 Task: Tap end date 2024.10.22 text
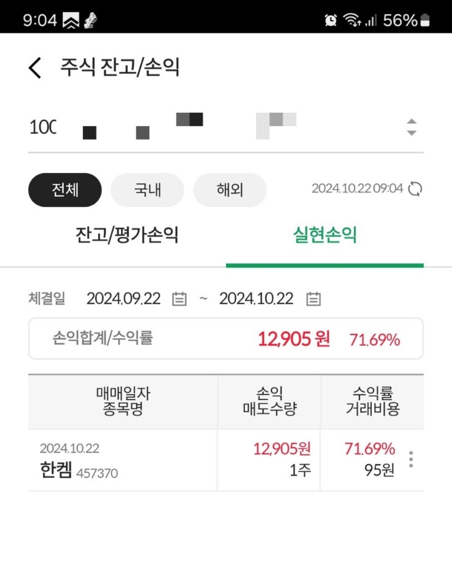coord(256,299)
